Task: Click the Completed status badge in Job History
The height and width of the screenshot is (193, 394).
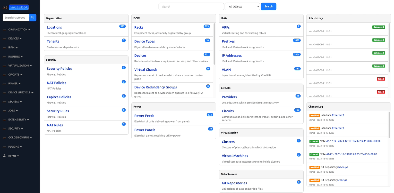Action: 379,27
